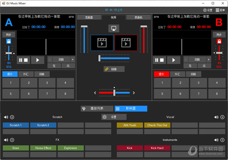The image size is (228, 160).
Task: Play deck B track
Action: click(174, 60)
